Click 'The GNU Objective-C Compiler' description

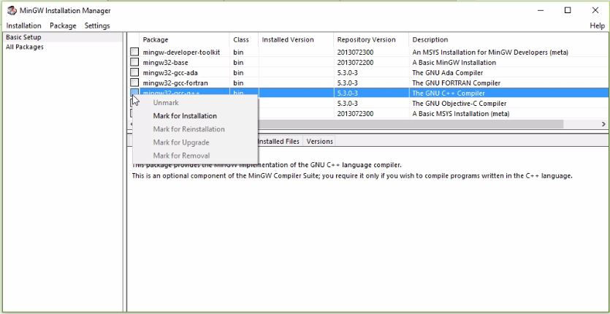click(x=459, y=104)
